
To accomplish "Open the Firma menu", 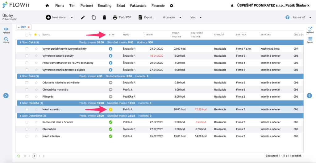I will pos(60,6).
